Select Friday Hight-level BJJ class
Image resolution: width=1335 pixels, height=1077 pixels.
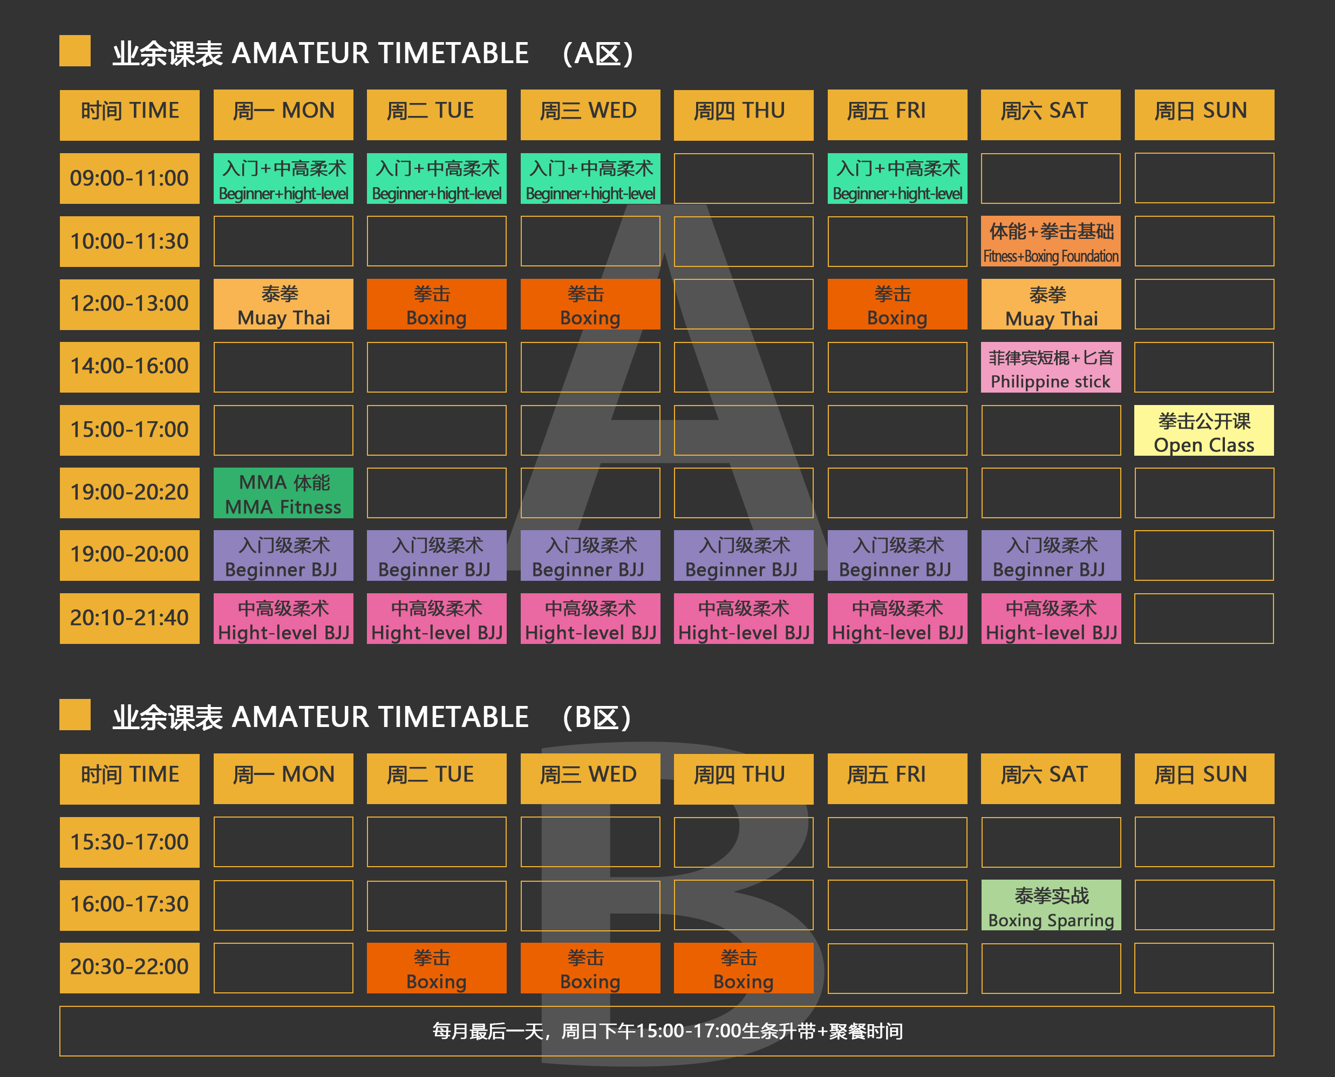tap(897, 619)
